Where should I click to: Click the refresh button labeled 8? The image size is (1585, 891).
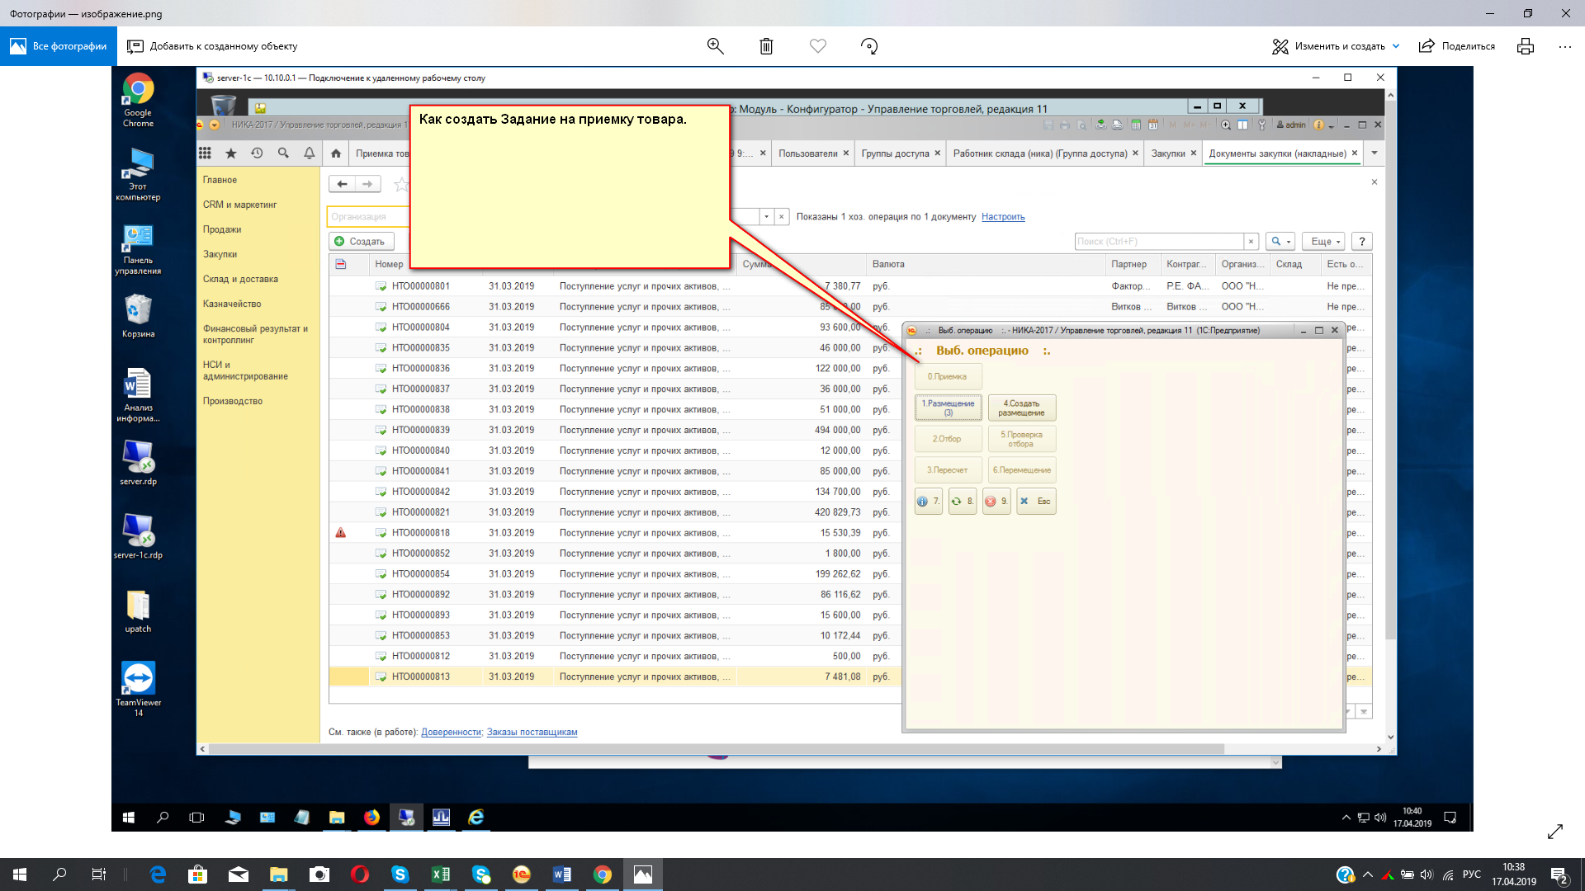[962, 501]
